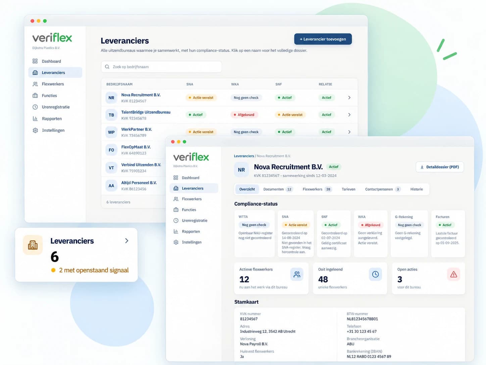Click Leveranciers breadcrumb link in front window

tap(244, 156)
